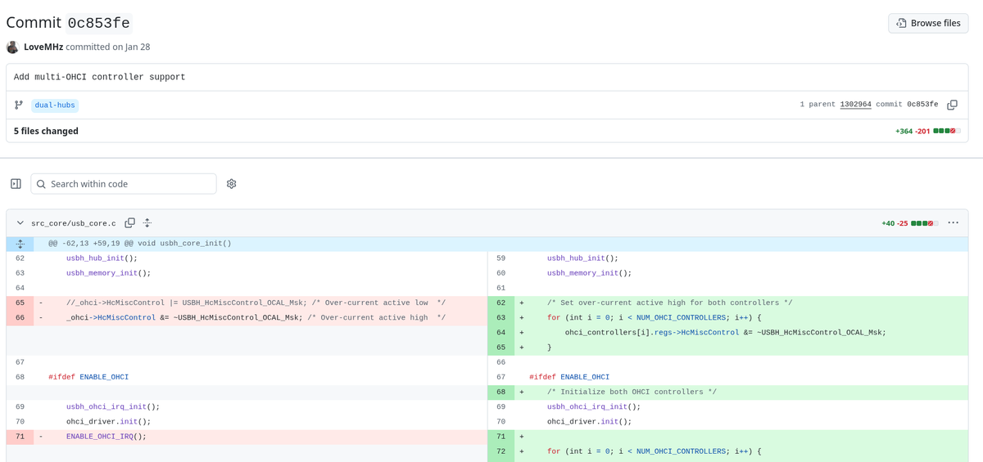The height and width of the screenshot is (462, 983).
Task: Click usbh_hub_init() on left line 62
Action: click(x=102, y=258)
